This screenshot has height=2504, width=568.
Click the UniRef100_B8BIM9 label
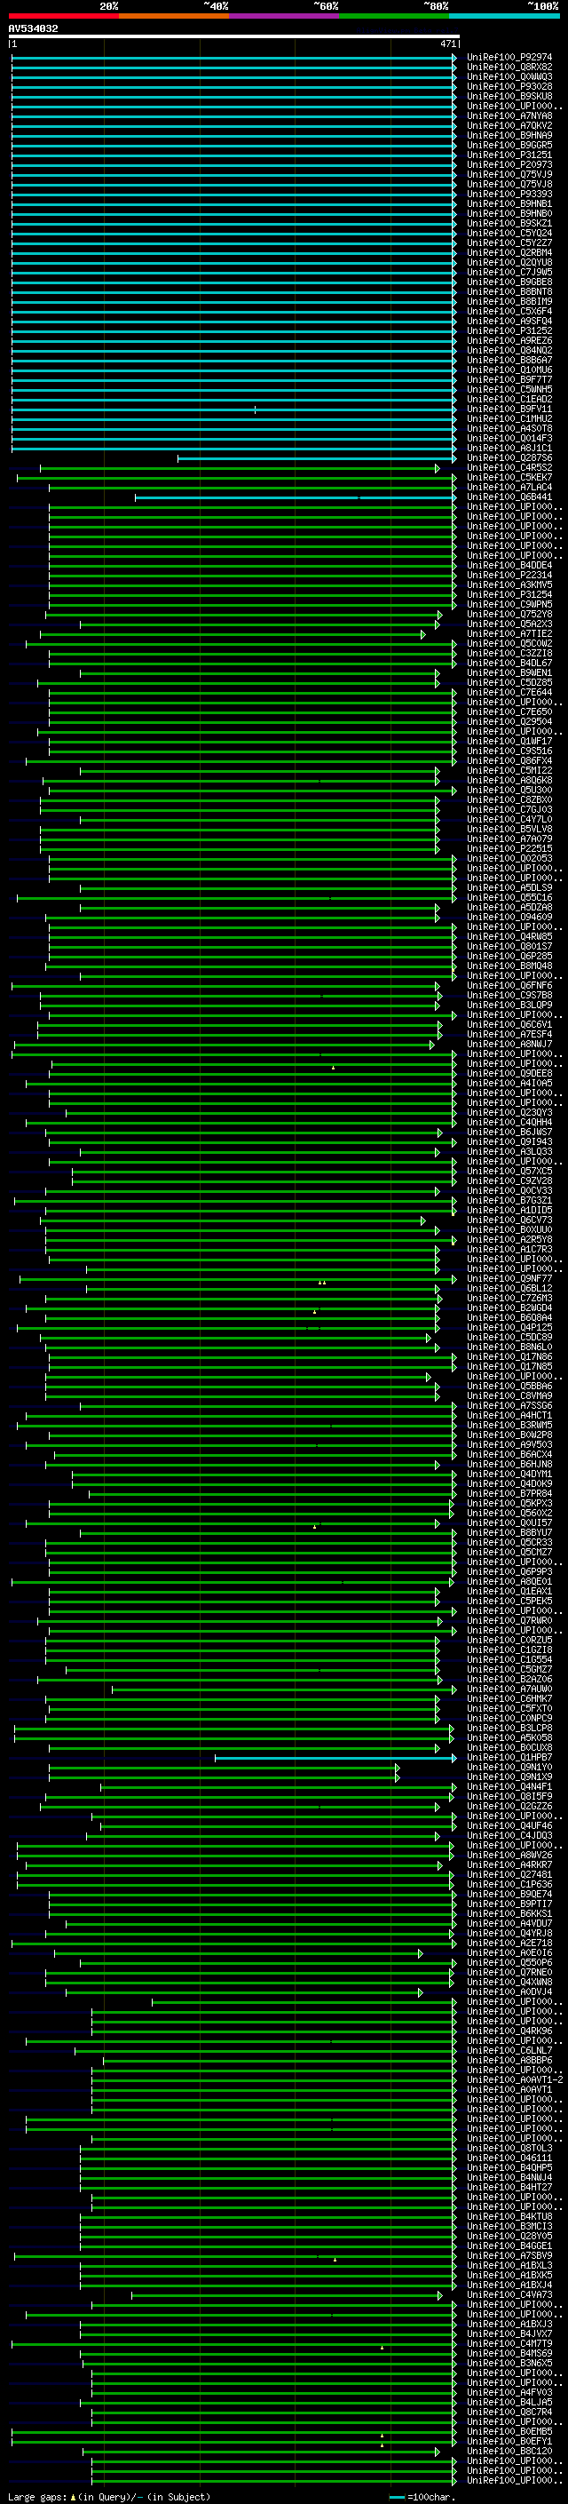(509, 301)
